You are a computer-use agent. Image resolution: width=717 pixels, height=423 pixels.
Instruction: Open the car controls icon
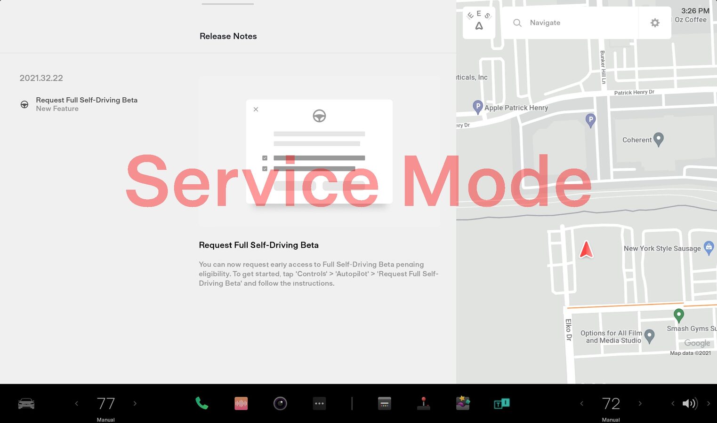tap(26, 403)
